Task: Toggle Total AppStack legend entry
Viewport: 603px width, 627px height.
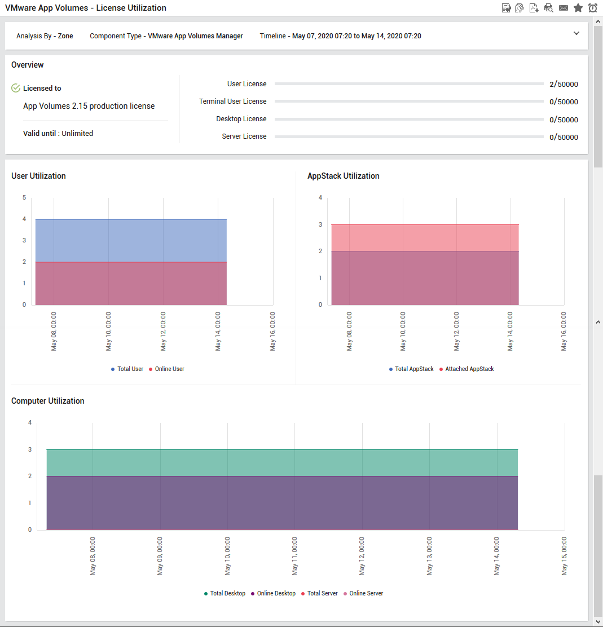Action: tap(411, 369)
